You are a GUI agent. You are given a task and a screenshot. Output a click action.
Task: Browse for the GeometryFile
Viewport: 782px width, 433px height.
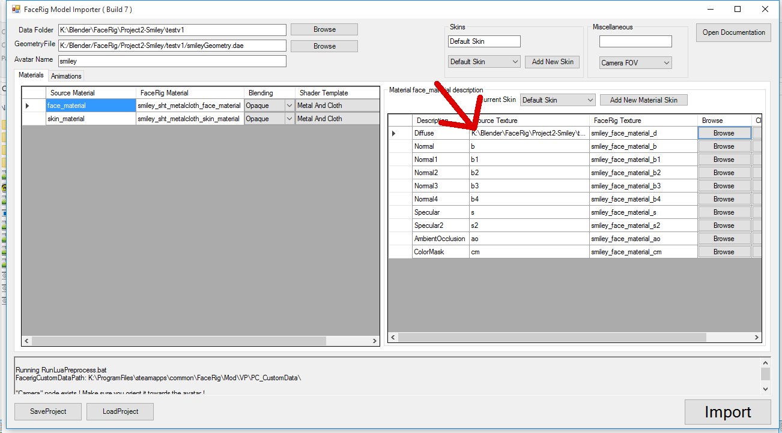324,46
